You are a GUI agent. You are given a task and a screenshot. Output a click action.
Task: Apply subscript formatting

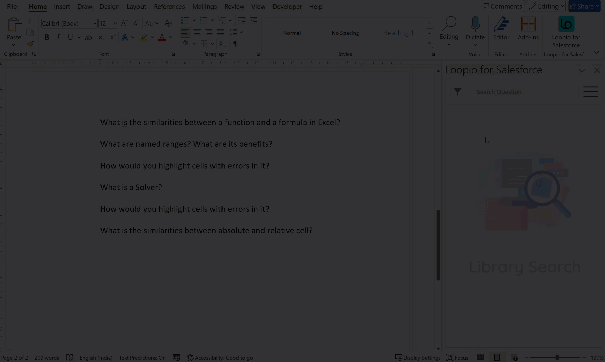[101, 38]
